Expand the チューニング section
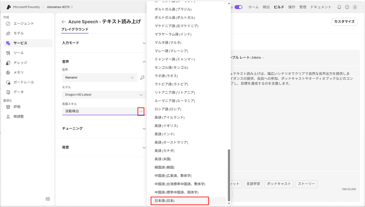This screenshot has width=365, height=207. point(104,129)
